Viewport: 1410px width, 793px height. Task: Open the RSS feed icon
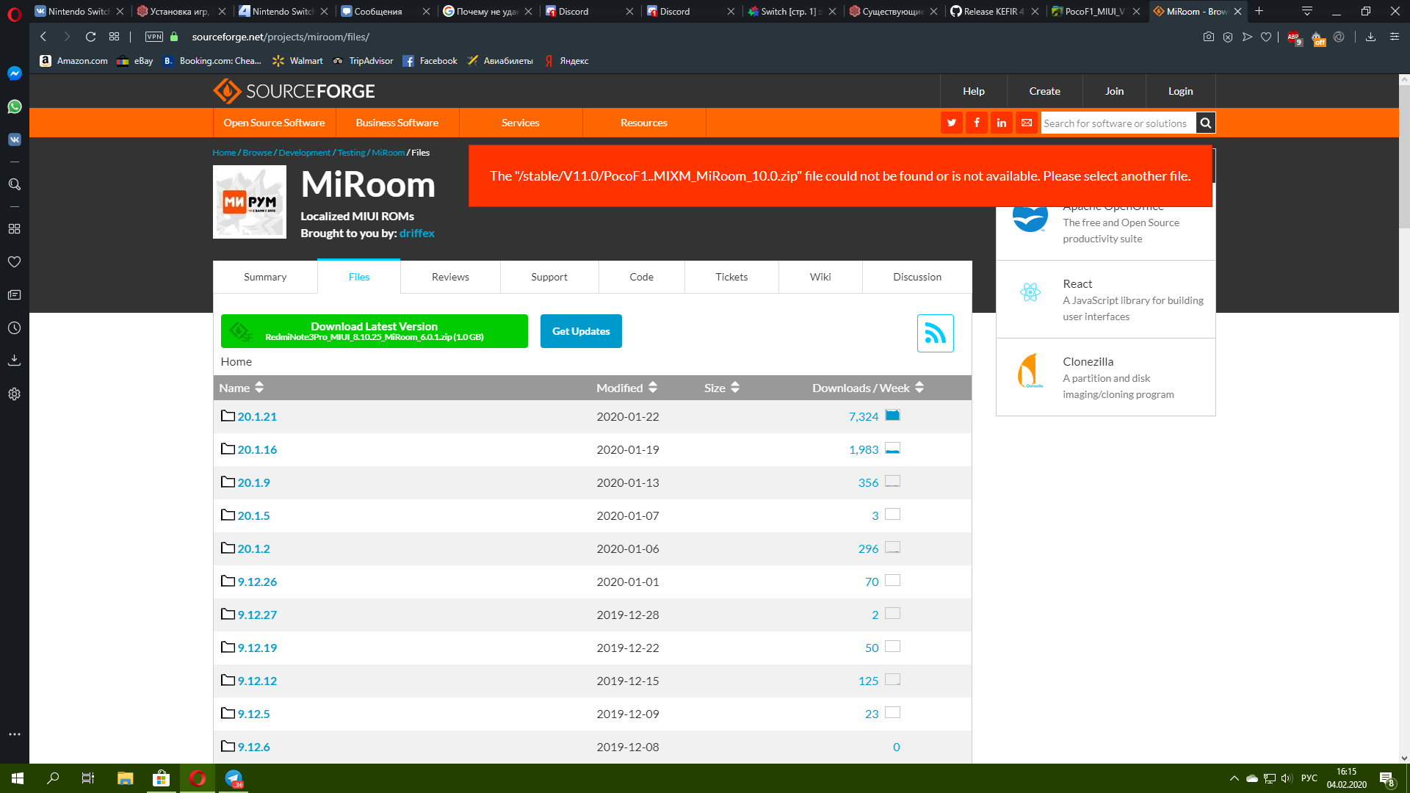[935, 333]
